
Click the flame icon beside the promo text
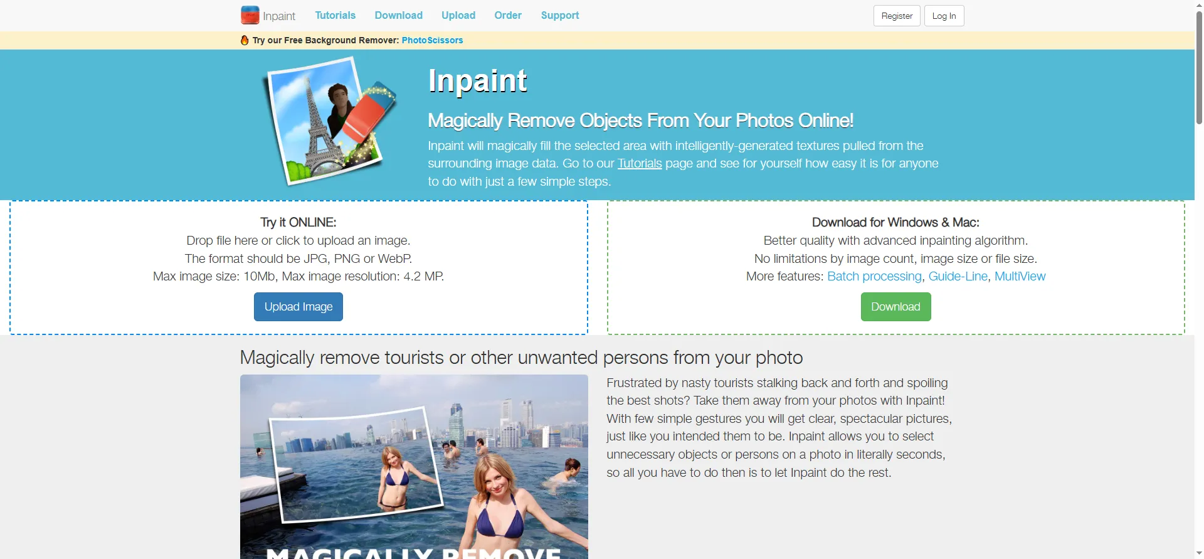click(x=245, y=40)
